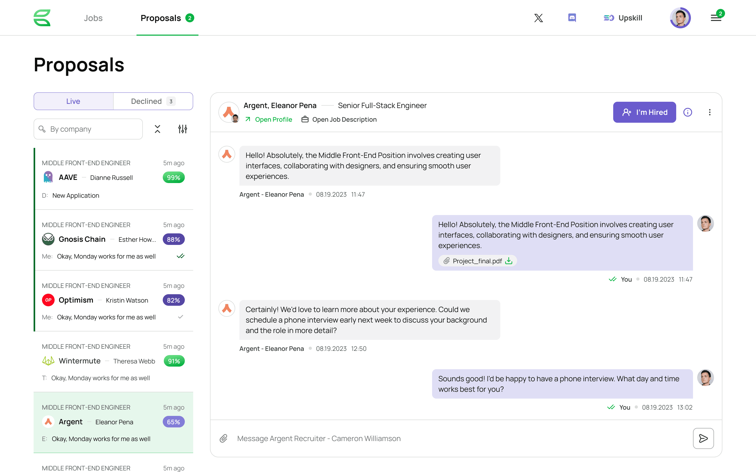
Task: Open the info icon in chat header
Action: [687, 112]
